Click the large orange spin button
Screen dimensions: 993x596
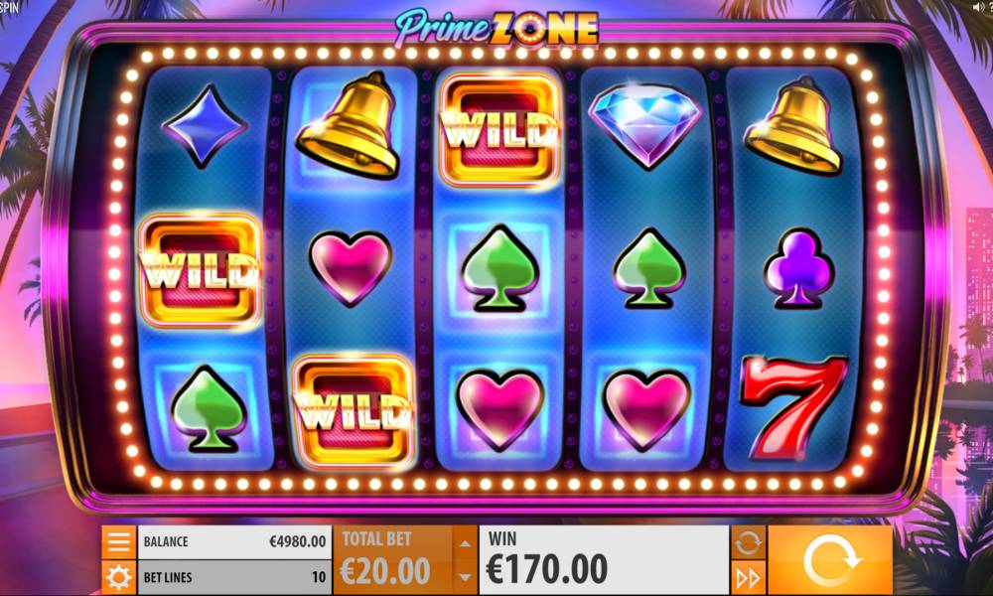830,560
